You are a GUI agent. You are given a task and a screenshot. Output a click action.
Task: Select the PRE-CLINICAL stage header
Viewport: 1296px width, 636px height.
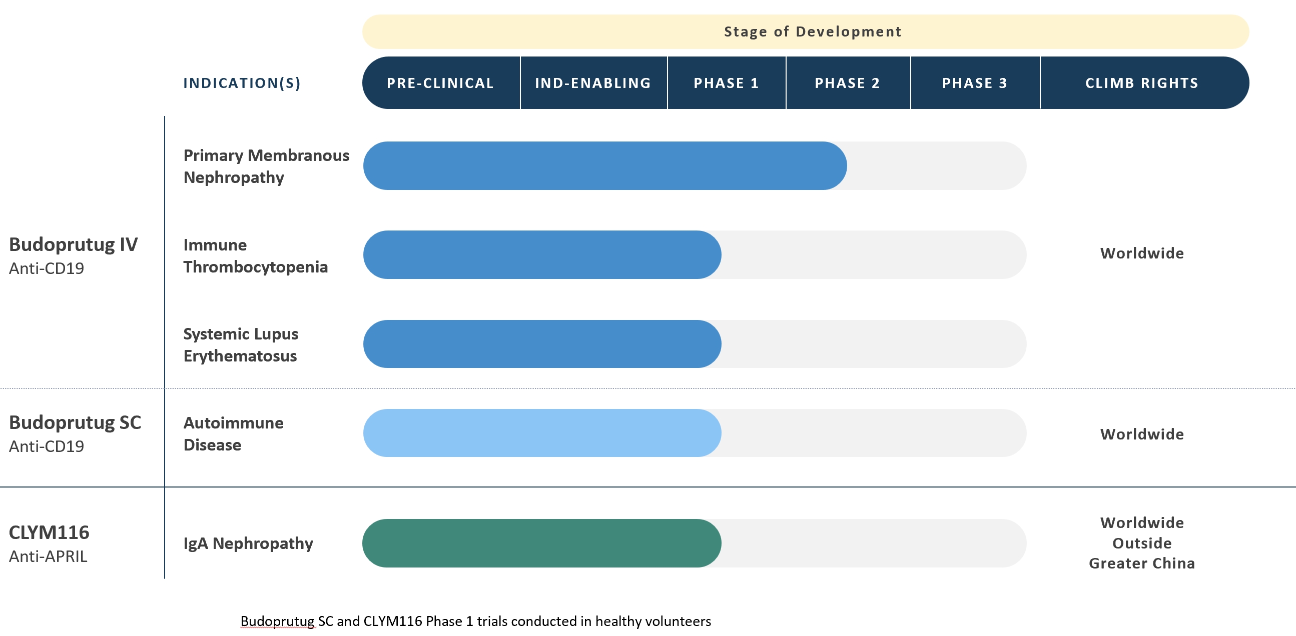(440, 83)
